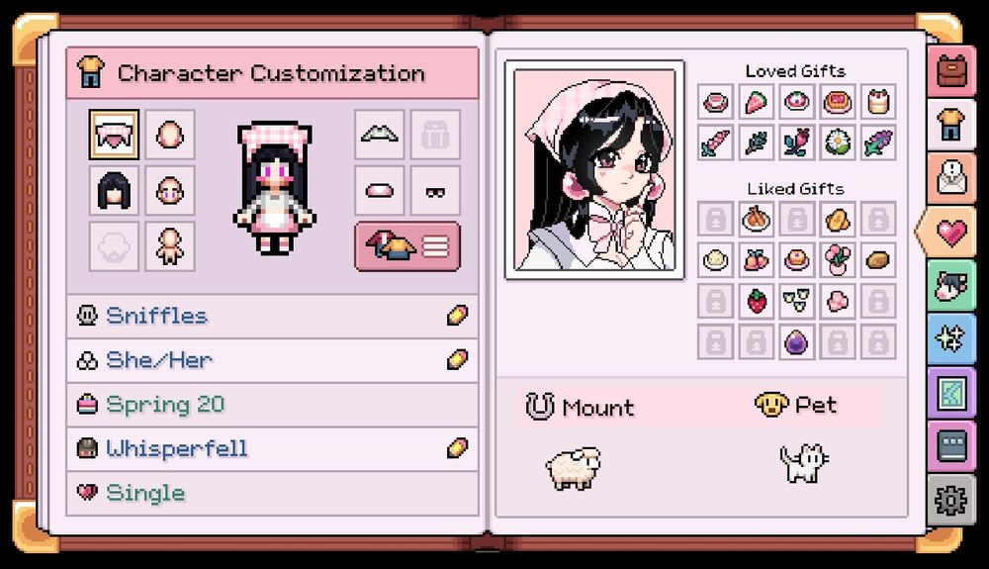This screenshot has height=569, width=989.
Task: Open the glasses accessory slot
Action: pyautogui.click(x=435, y=191)
